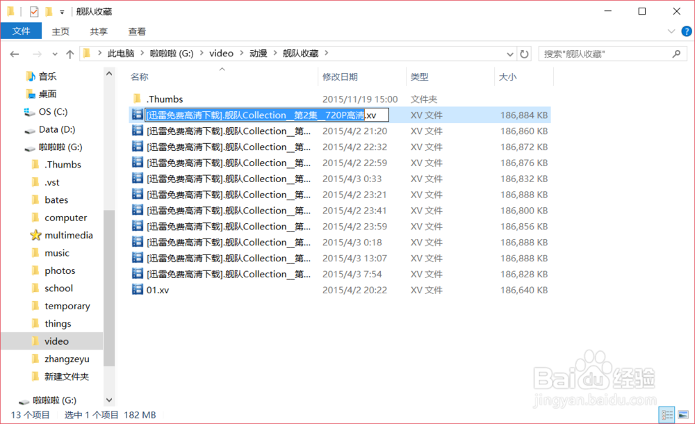695x424 pixels.
Task: Select the .Thumbs folder in file list
Action: click(x=165, y=99)
